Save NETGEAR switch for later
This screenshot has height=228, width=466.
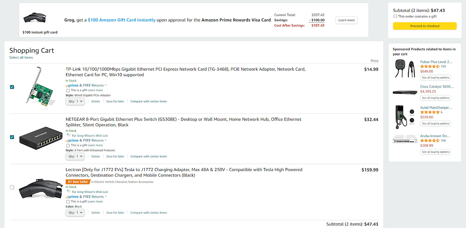coord(115,156)
